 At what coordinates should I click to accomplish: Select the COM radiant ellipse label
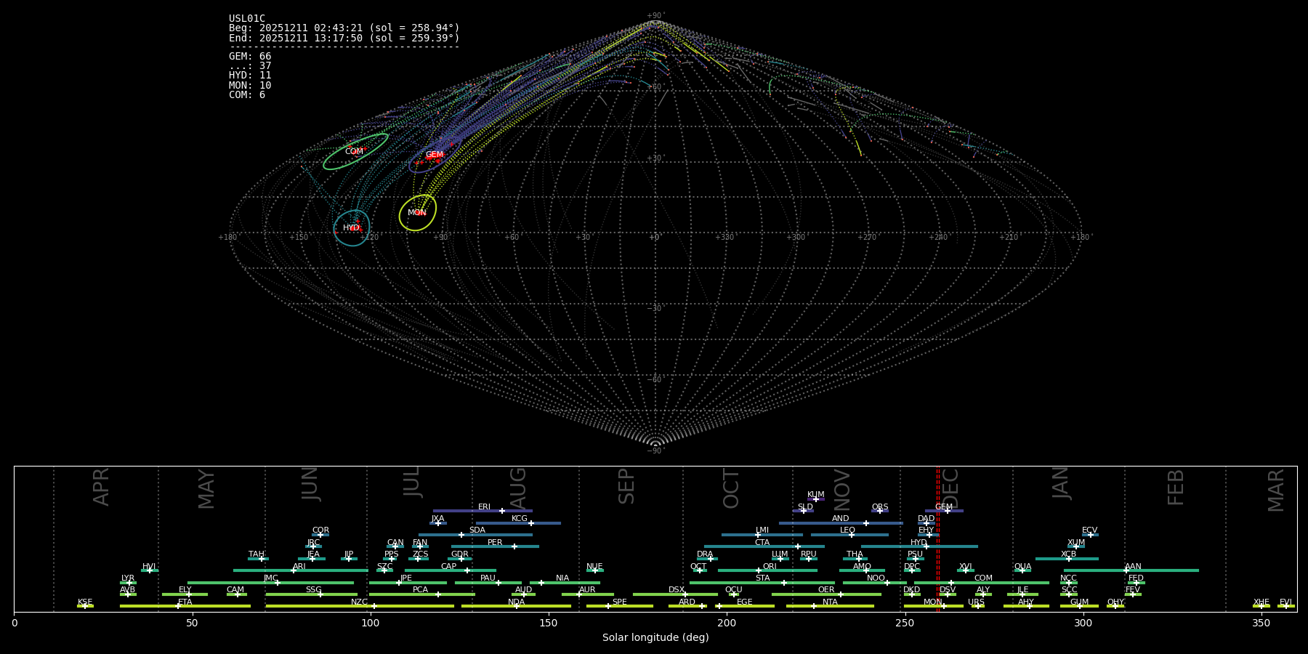tap(354, 152)
